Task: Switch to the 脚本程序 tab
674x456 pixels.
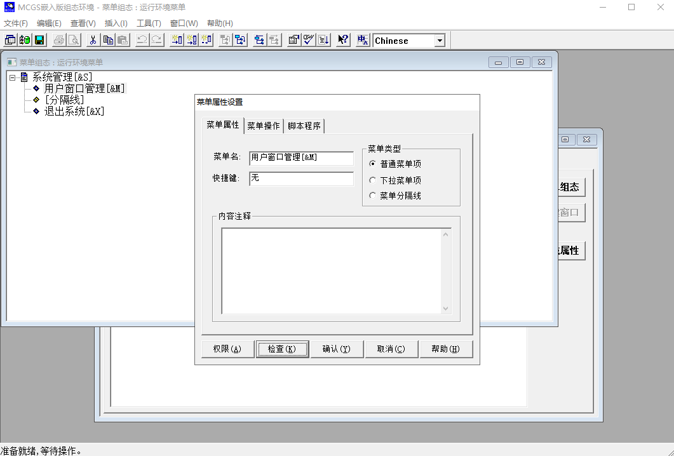Action: point(304,126)
